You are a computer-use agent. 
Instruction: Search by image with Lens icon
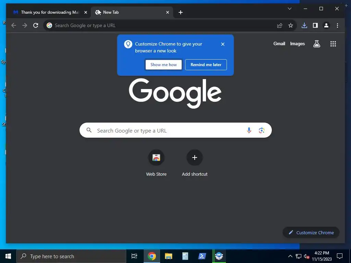[262, 130]
